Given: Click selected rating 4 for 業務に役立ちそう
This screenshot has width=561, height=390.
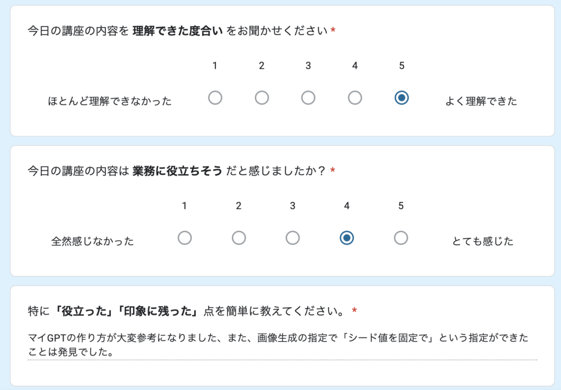Looking at the screenshot, I should point(346,238).
